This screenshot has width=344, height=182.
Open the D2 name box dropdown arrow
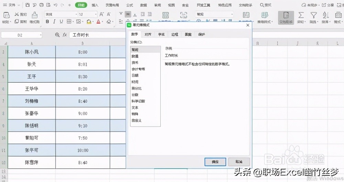[41, 35]
